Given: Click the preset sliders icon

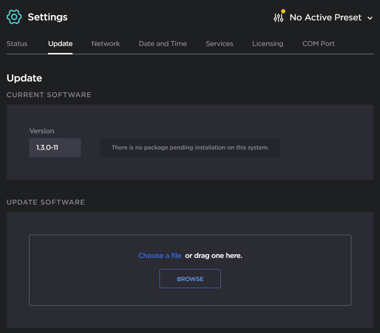Looking at the screenshot, I should [x=278, y=18].
